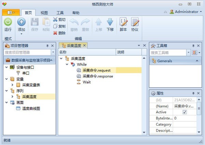Click the properties panel scrollbar thumb

click(199, 108)
